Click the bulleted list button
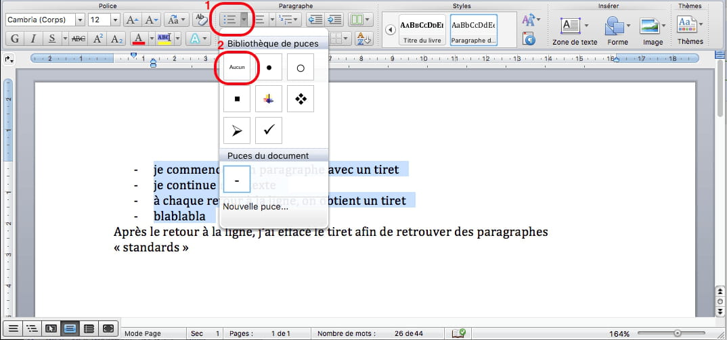The width and height of the screenshot is (727, 340). (229, 20)
